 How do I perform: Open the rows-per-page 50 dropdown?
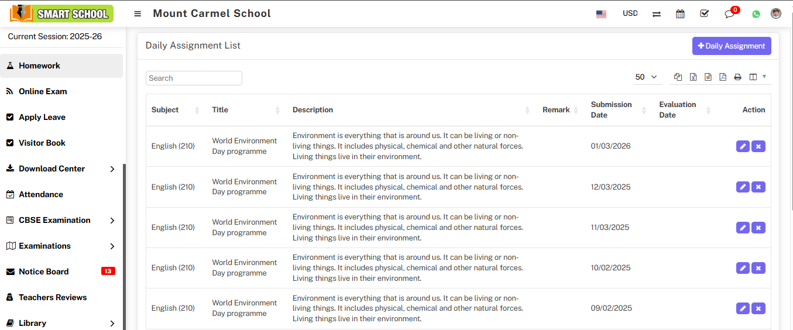click(x=646, y=77)
